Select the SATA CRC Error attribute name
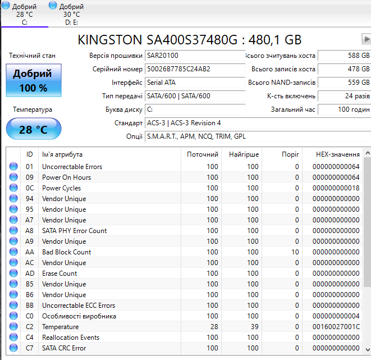 coord(64,348)
